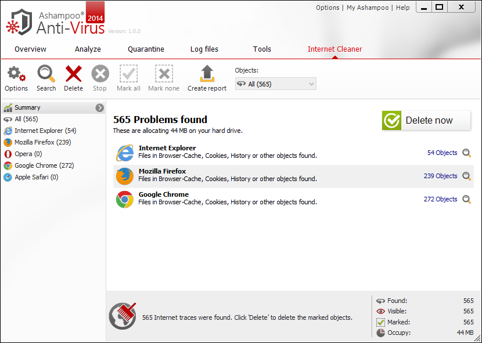The height and width of the screenshot is (343, 482).
Task: Collapse sidebar using Summary arrow button
Action: point(100,107)
